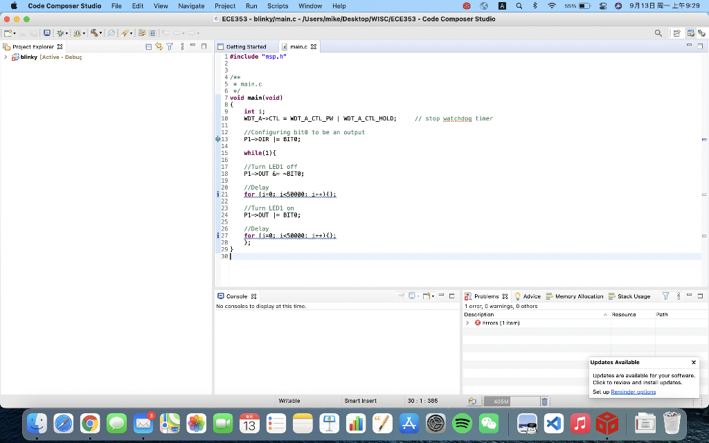Image resolution: width=709 pixels, height=443 pixels.
Task: Click the toolbar search magnifier icon
Action: (x=658, y=33)
